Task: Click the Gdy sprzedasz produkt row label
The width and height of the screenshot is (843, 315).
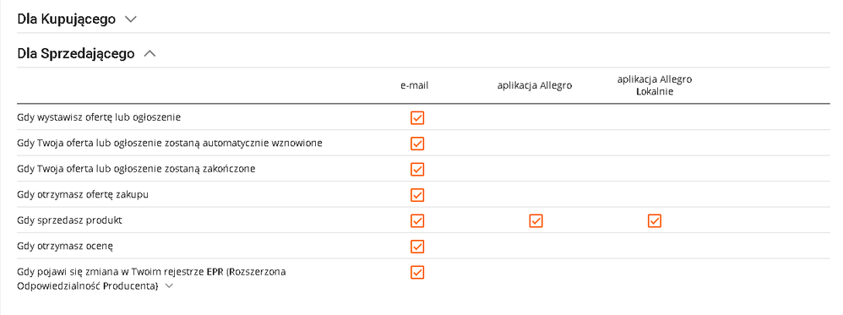Action: click(x=70, y=220)
